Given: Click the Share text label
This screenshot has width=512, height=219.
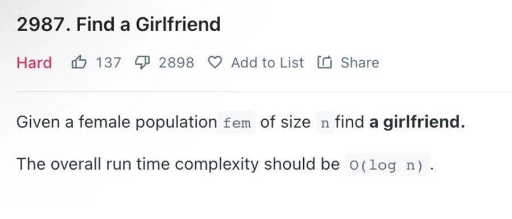Looking at the screenshot, I should tap(360, 62).
